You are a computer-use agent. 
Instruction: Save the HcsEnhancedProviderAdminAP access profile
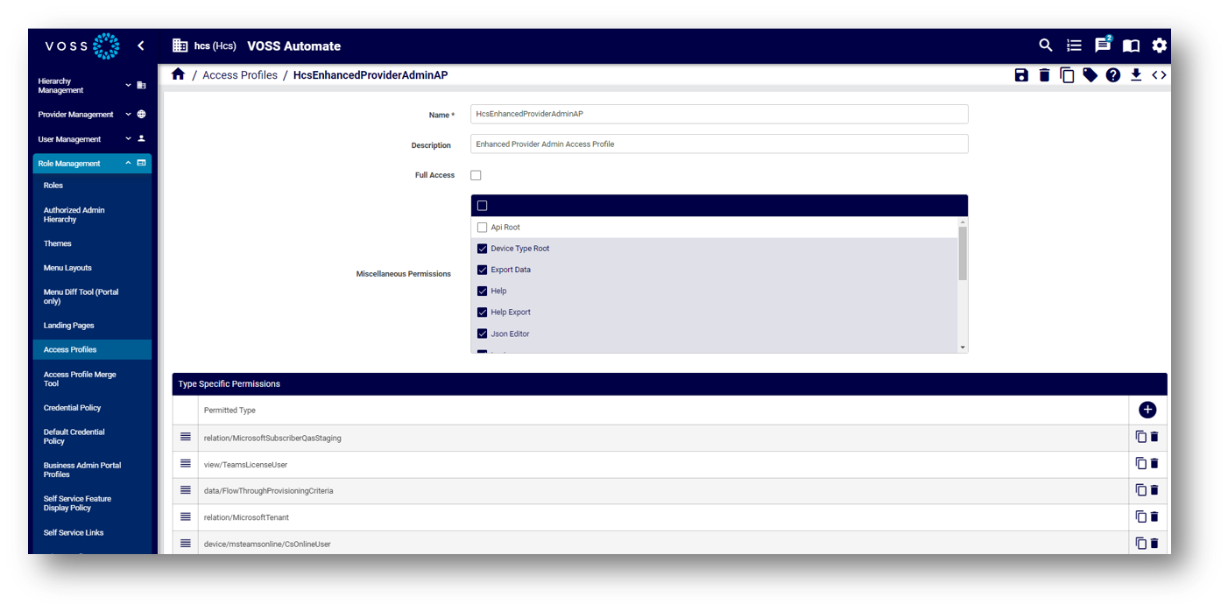[x=1021, y=75]
